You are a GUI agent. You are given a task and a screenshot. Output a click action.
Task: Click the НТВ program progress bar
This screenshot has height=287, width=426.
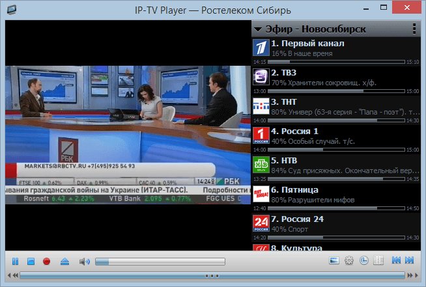click(336, 179)
